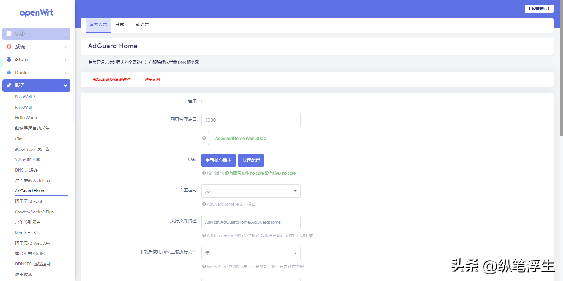Click the AdGuardHome 未运行 status text

pyautogui.click(x=111, y=79)
